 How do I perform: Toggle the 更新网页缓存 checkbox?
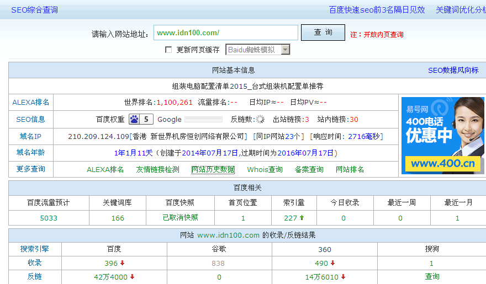click(168, 50)
